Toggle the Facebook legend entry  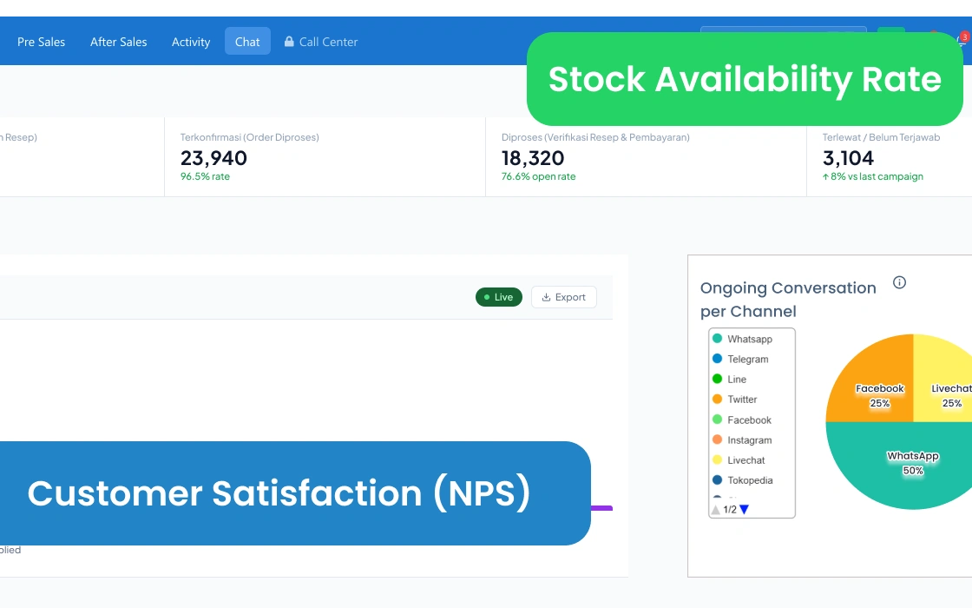point(741,420)
